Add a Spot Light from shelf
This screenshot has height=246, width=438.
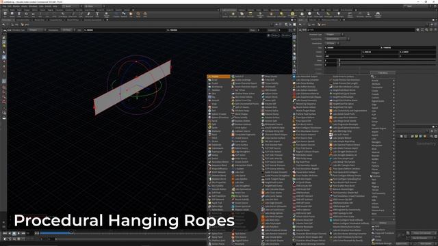pyautogui.click(x=242, y=14)
